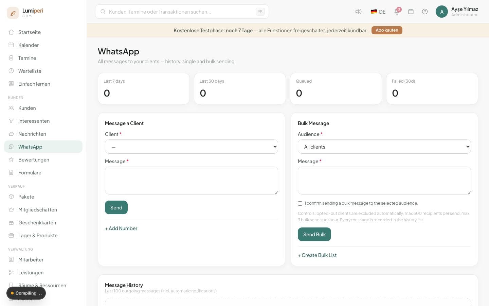489x306 pixels.
Task: Click the Abo kaufen button
Action: click(387, 30)
